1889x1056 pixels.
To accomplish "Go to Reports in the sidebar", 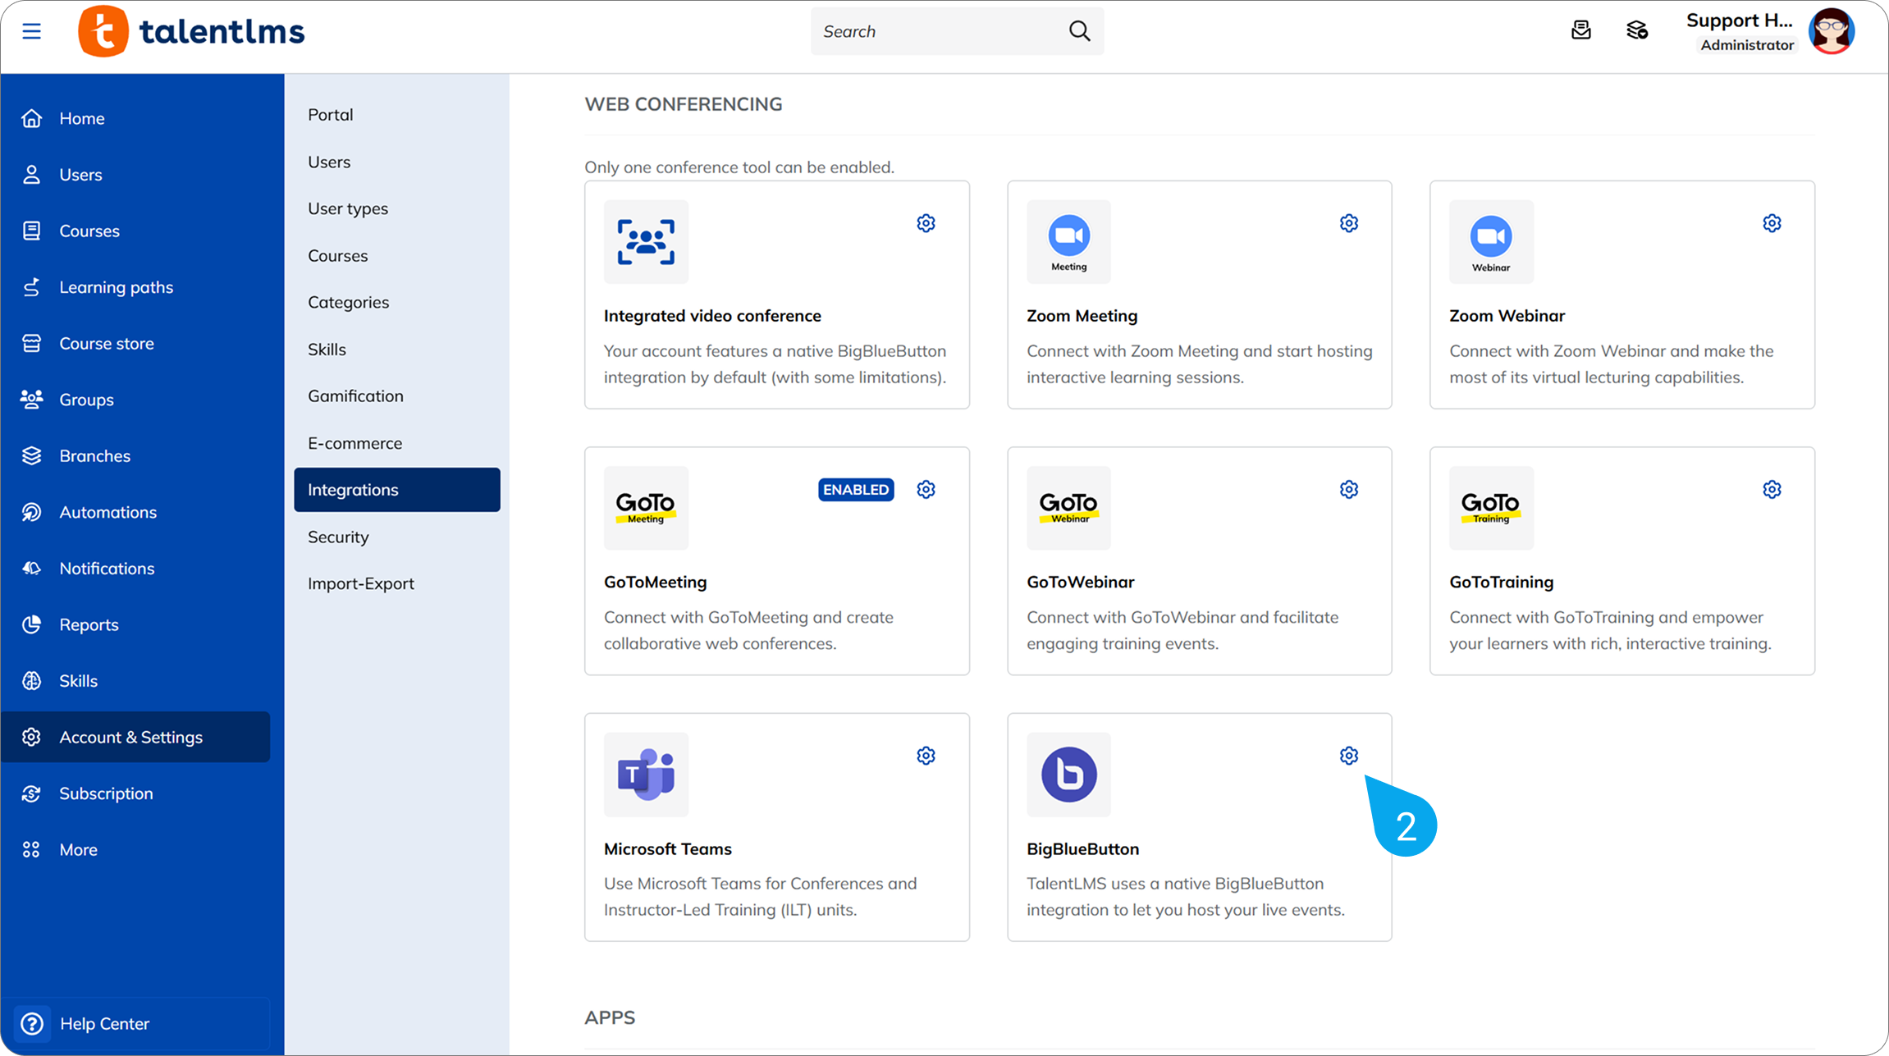I will coord(89,625).
